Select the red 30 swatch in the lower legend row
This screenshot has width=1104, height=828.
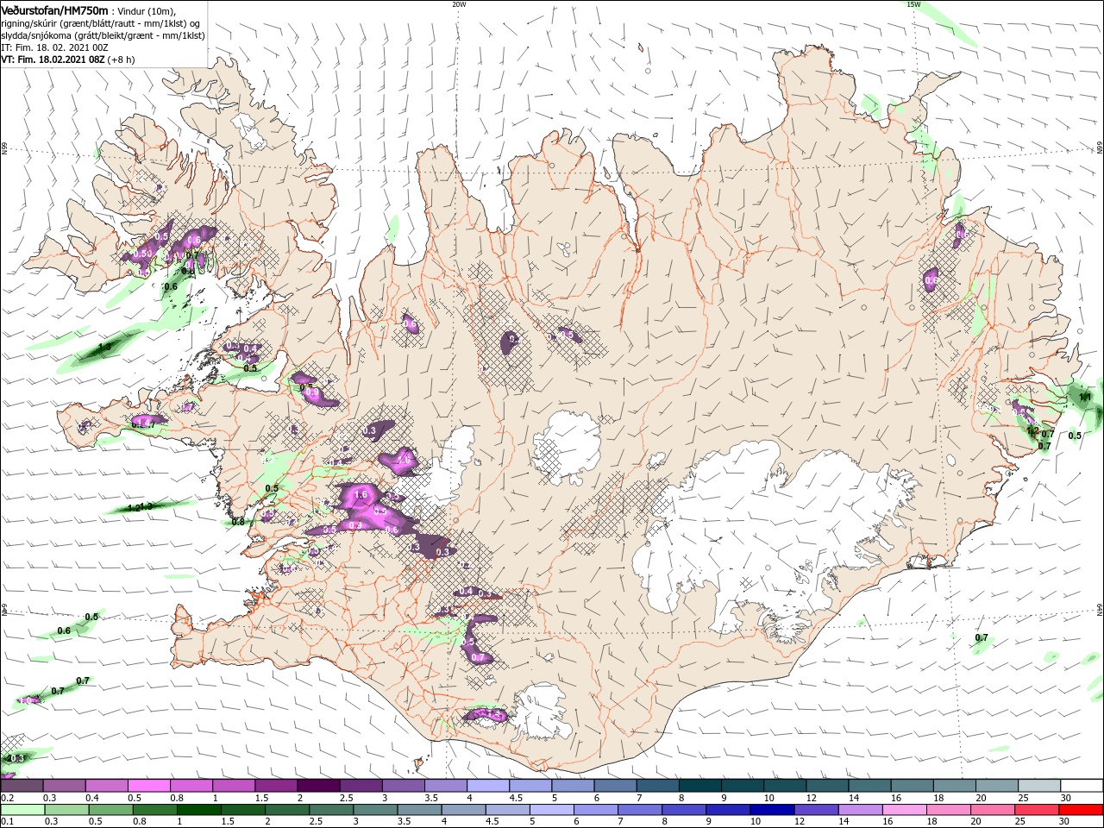point(1082,810)
